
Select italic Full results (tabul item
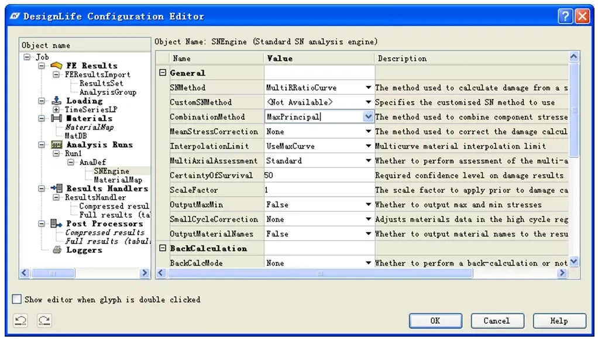108,241
